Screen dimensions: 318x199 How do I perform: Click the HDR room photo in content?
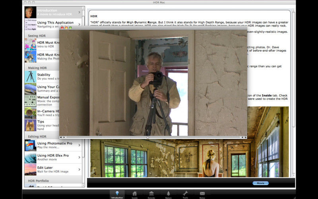(x=190, y=157)
